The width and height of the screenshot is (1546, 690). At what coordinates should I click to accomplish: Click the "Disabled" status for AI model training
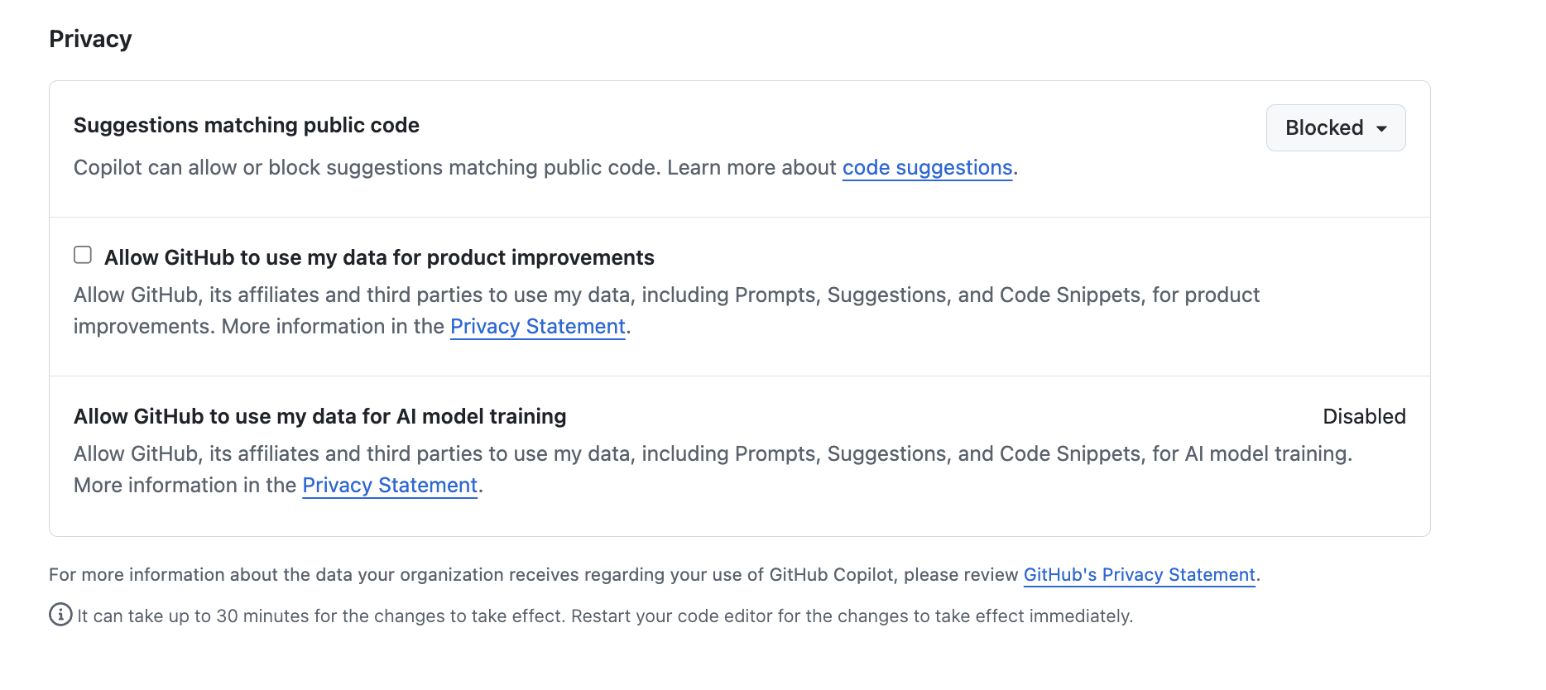pos(1365,416)
